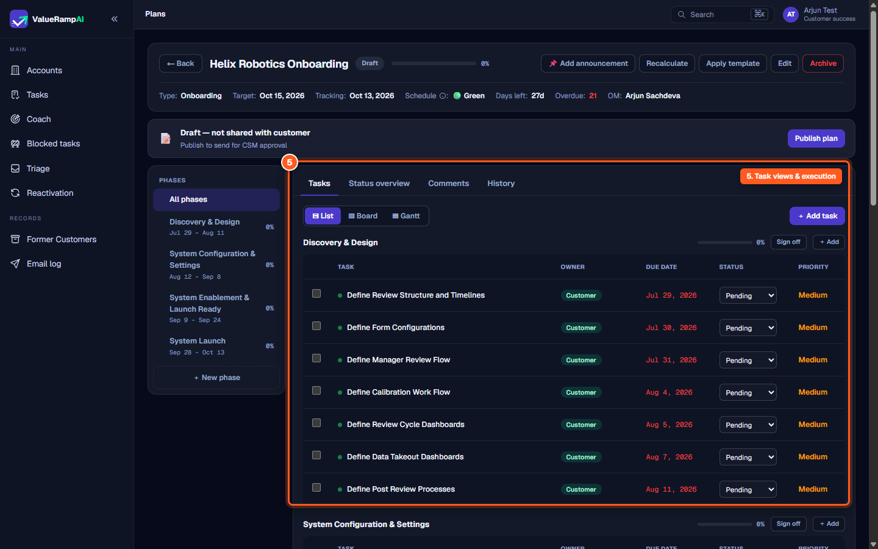The height and width of the screenshot is (549, 878).
Task: Open status dropdown for Define Manager Review Flow
Action: [x=748, y=361]
